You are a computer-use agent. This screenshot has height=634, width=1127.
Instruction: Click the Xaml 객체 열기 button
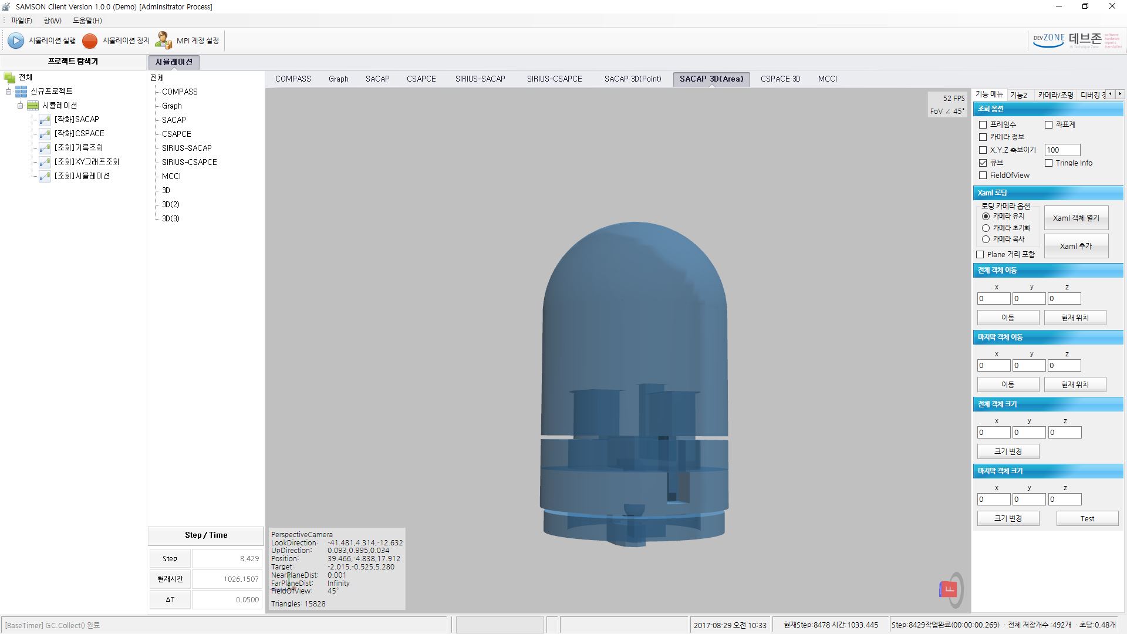pyautogui.click(x=1076, y=218)
